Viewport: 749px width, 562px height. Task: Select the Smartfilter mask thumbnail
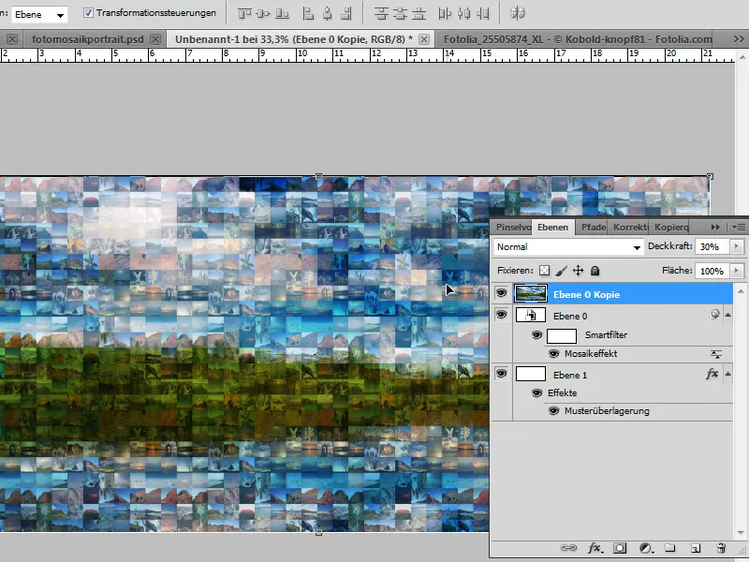(x=561, y=335)
